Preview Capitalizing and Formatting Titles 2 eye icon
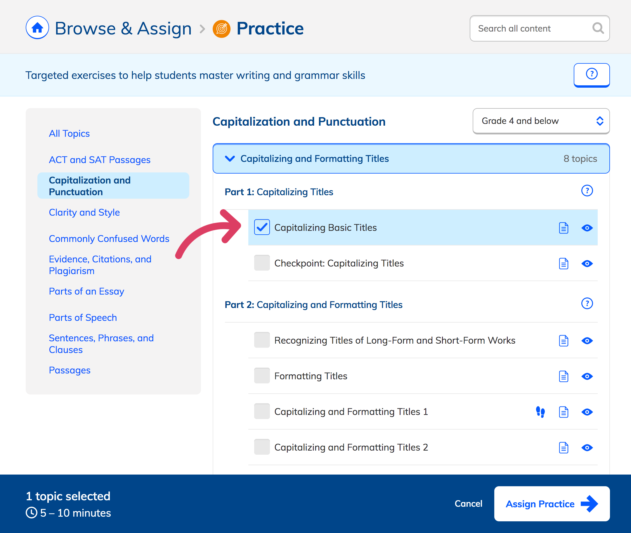The image size is (631, 533). (x=587, y=447)
